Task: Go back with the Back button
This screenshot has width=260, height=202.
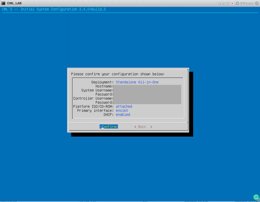Action: click(143, 127)
